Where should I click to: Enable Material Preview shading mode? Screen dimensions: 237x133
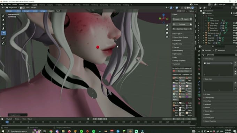pyautogui.click(x=190, y=8)
